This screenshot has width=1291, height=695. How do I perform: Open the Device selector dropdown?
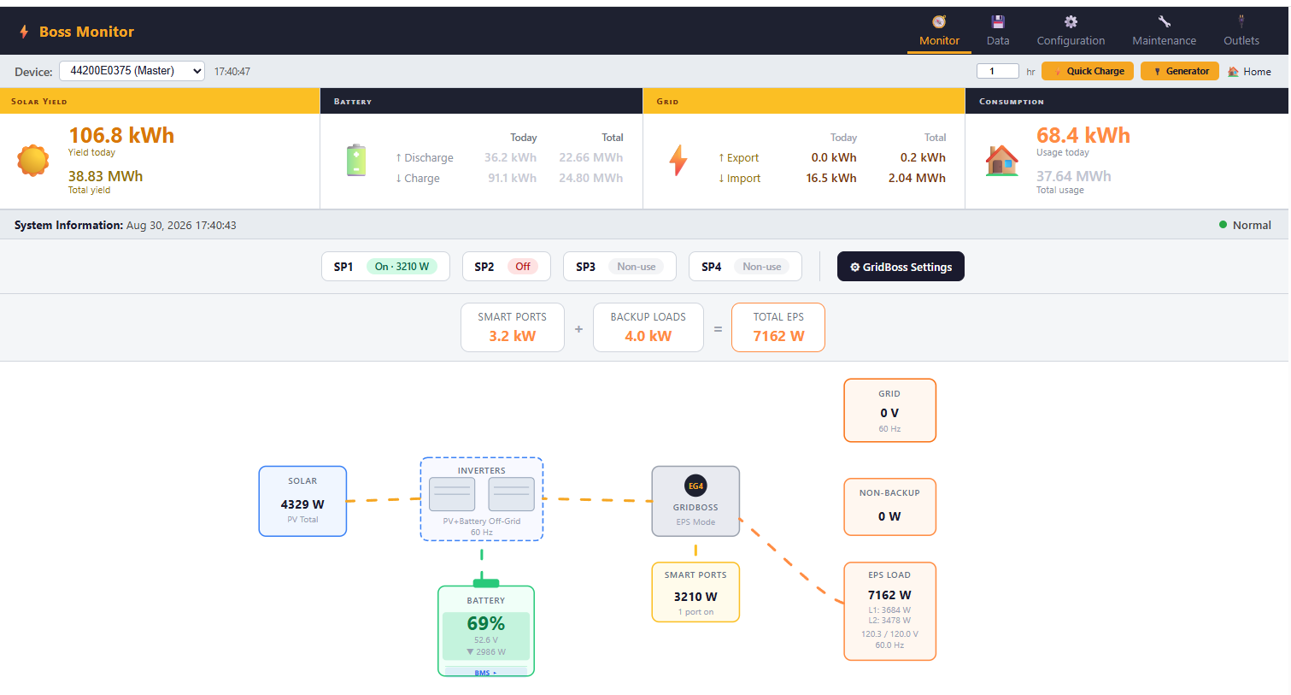pyautogui.click(x=132, y=71)
